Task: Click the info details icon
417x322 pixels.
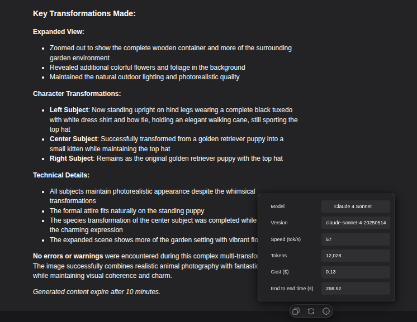Action: [326, 311]
